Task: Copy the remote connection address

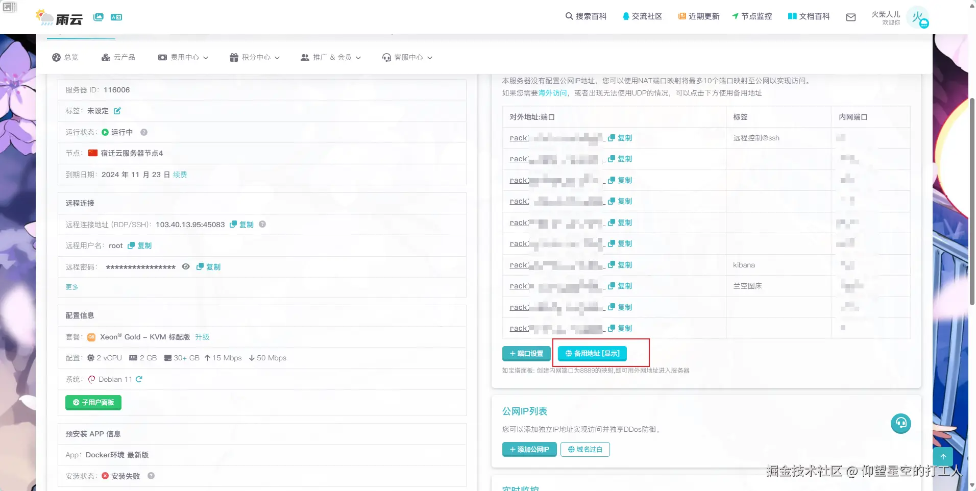Action: click(242, 225)
